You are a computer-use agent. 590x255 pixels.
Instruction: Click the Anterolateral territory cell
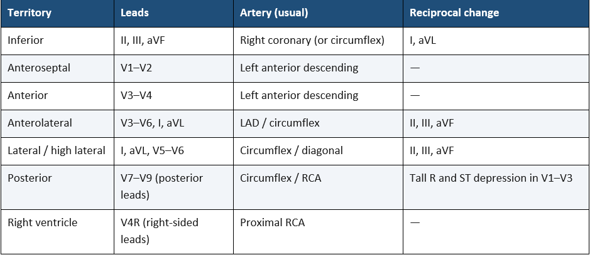57,123
